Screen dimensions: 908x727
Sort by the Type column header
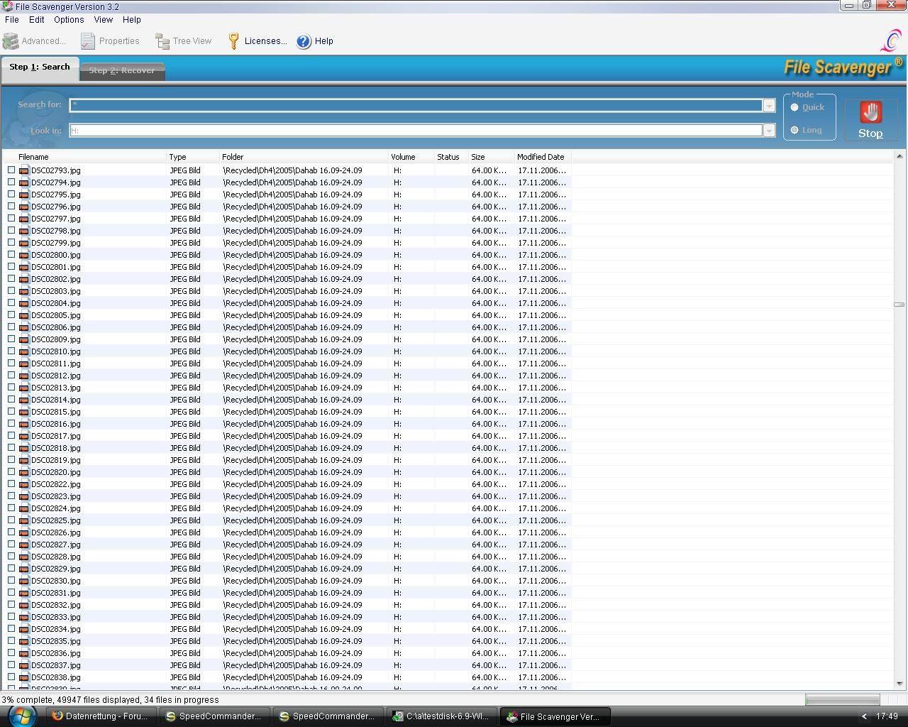pos(192,157)
